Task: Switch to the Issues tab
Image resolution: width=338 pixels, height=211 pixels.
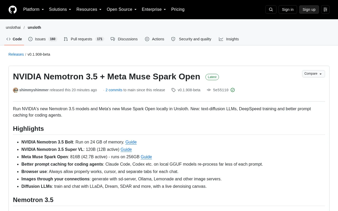Action: (x=43, y=39)
